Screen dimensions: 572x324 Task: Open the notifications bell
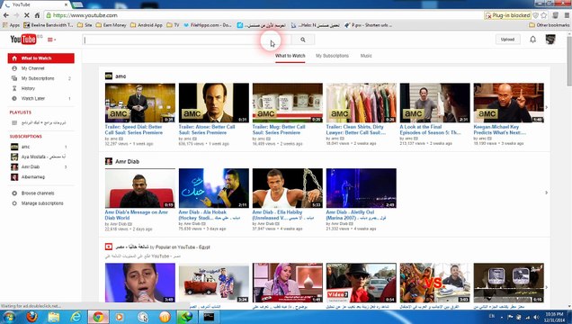point(532,39)
